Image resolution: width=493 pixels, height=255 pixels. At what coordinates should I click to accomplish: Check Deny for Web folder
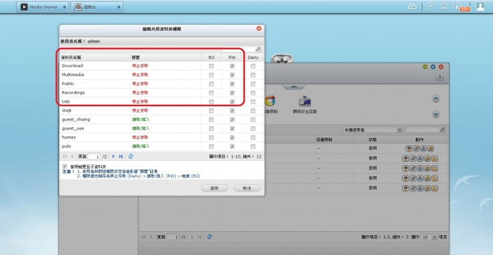pyautogui.click(x=253, y=111)
